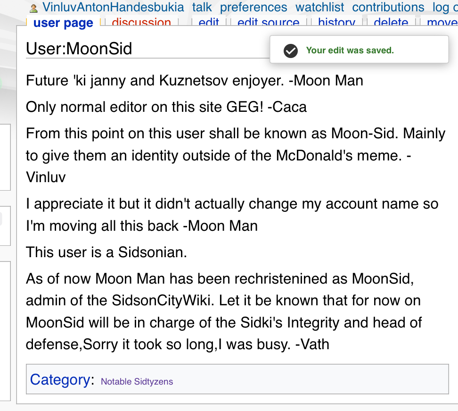Open the Notable Sidtyzens category
458x411 pixels.
137,381
